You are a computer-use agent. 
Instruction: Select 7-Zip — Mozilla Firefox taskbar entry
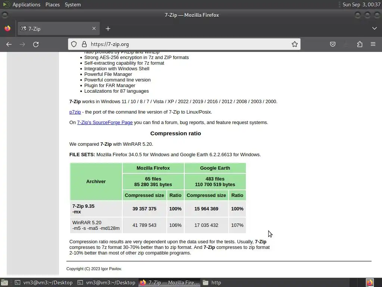[x=169, y=283]
